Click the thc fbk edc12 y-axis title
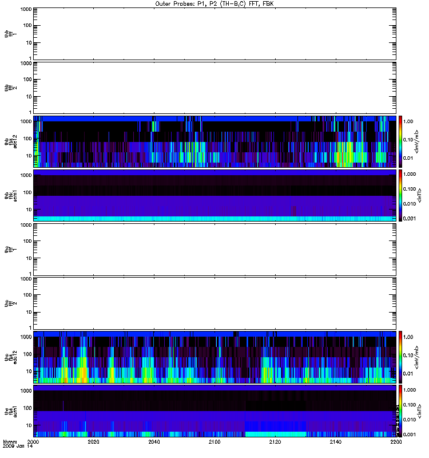Viewport: 429px width, 458px height. [x=11, y=357]
